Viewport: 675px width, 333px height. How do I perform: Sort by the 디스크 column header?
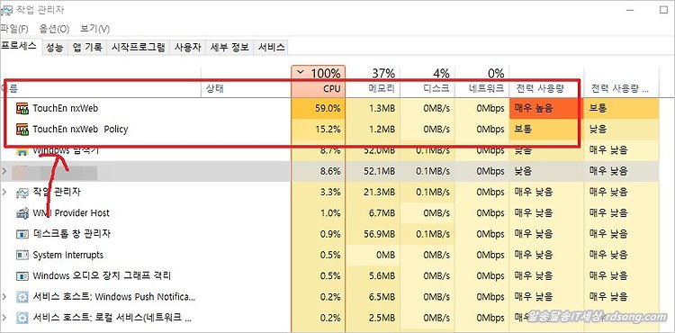coord(427,81)
